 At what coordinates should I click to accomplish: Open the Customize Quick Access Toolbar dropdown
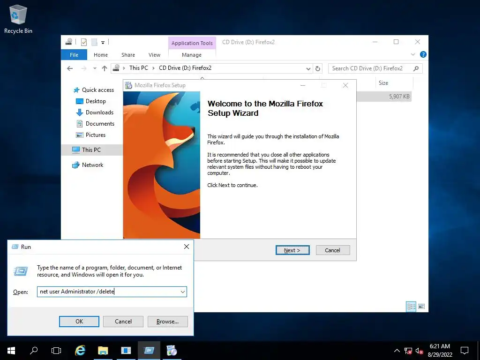[103, 43]
